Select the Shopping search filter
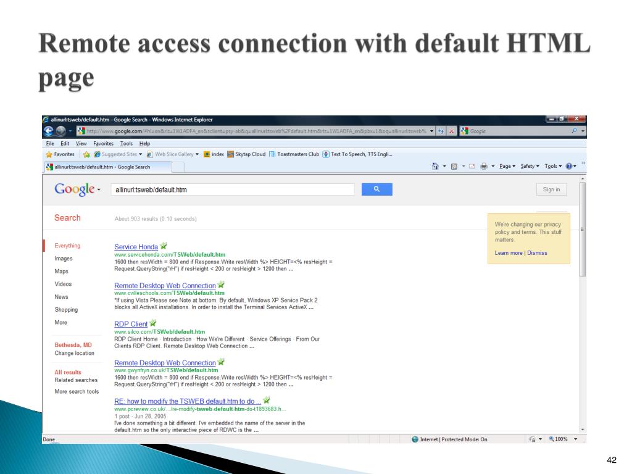Image resolution: width=632 pixels, height=474 pixels. coord(66,310)
